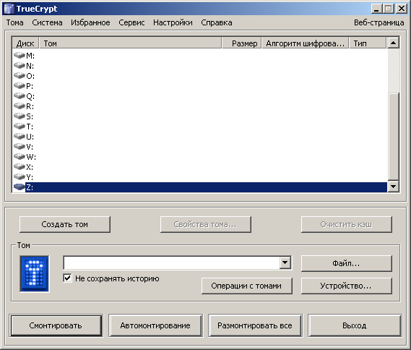Click the drive icon for M:
The width and height of the screenshot is (411, 350).
[19, 56]
